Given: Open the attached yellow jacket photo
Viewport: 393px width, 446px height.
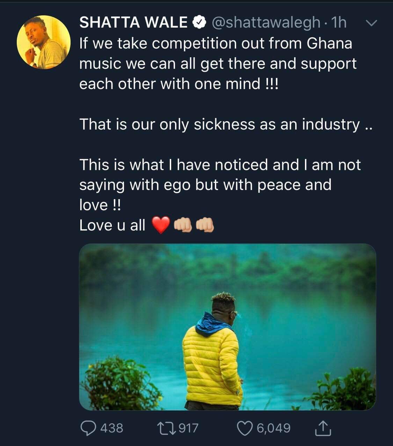Looking at the screenshot, I should [x=227, y=327].
